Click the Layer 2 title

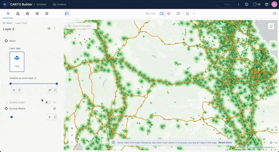point(8,29)
